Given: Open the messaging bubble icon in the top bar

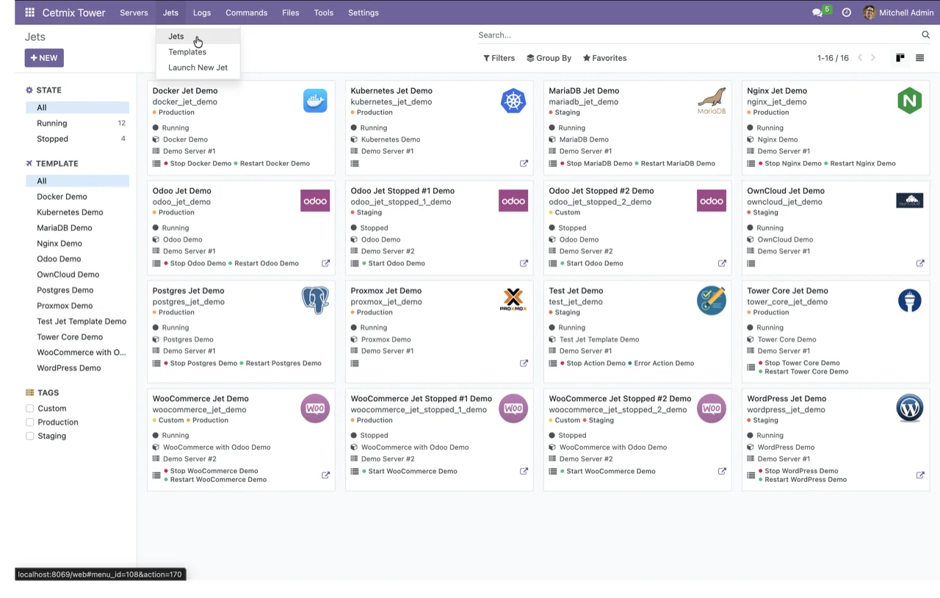Looking at the screenshot, I should tap(817, 12).
